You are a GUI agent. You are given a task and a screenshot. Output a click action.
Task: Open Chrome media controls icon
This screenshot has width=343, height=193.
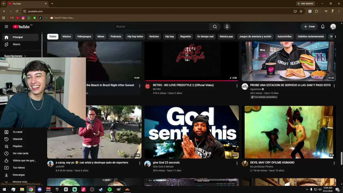(326, 11)
